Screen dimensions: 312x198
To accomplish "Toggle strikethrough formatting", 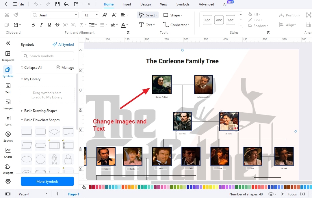I will coord(57,25).
